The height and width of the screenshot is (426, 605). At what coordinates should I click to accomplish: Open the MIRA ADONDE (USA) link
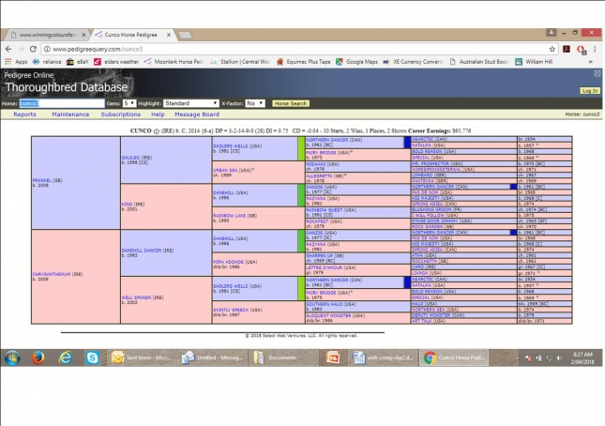(235, 262)
